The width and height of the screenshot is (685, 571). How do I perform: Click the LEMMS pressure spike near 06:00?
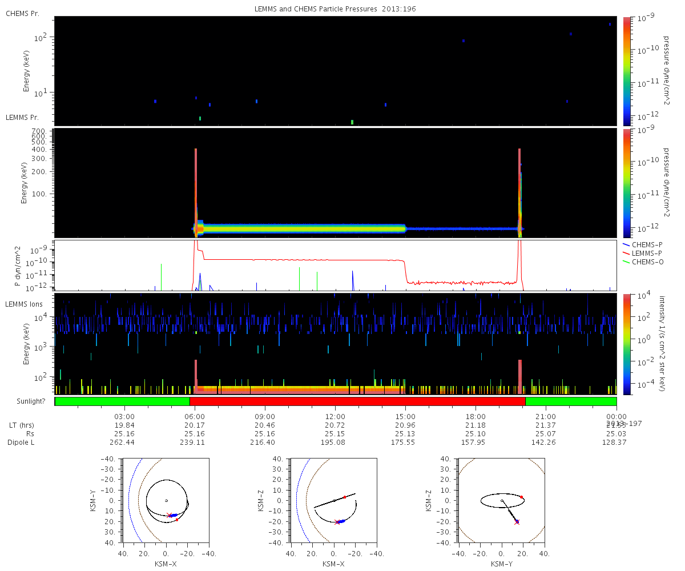click(x=196, y=192)
